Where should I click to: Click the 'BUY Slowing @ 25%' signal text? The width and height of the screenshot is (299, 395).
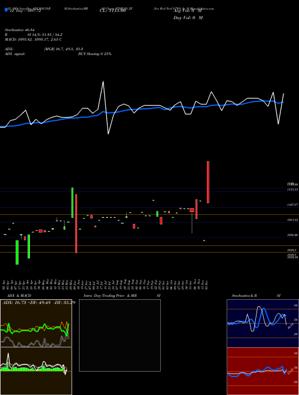click(94, 54)
